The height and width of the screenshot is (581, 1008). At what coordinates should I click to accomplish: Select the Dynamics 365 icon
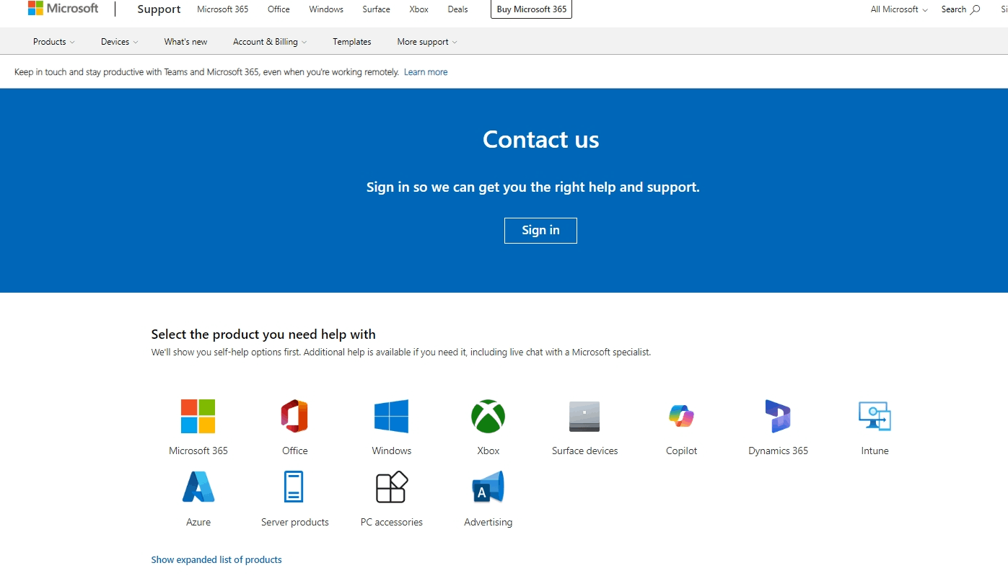click(778, 416)
